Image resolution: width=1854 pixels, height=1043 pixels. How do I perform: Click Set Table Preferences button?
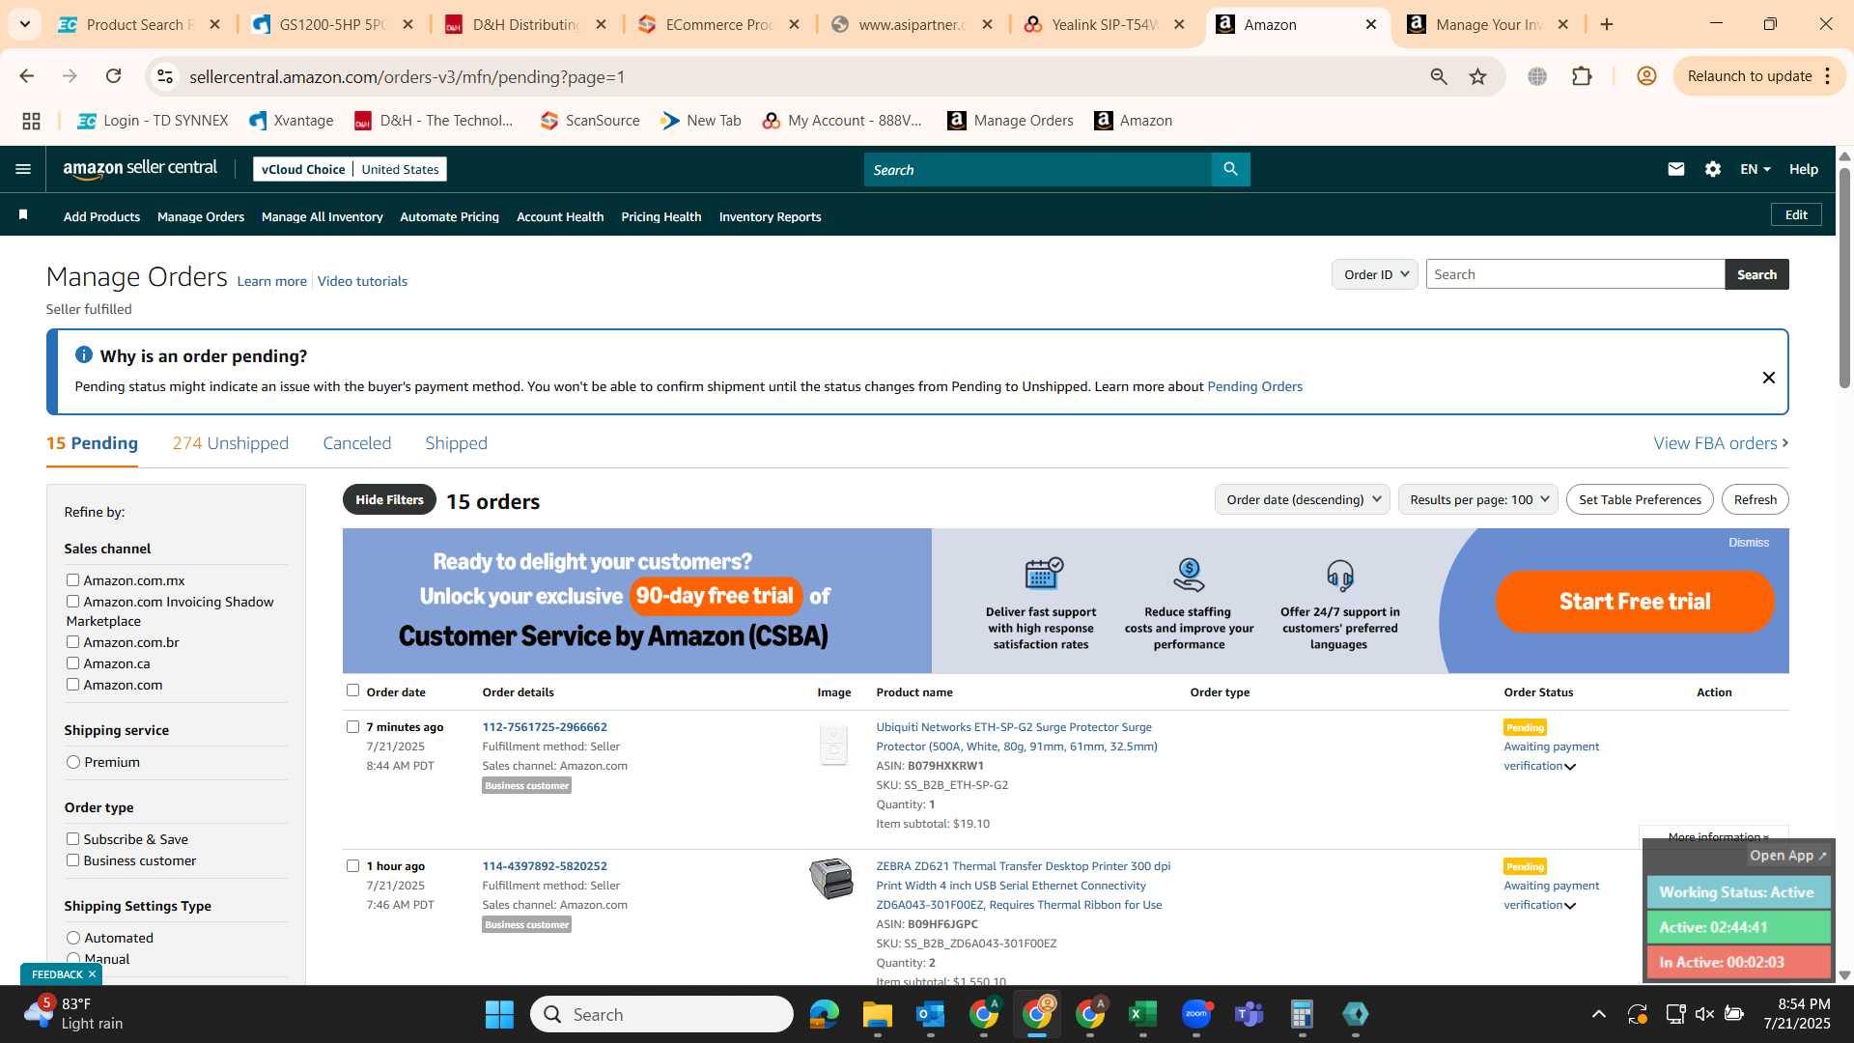pyautogui.click(x=1640, y=499)
